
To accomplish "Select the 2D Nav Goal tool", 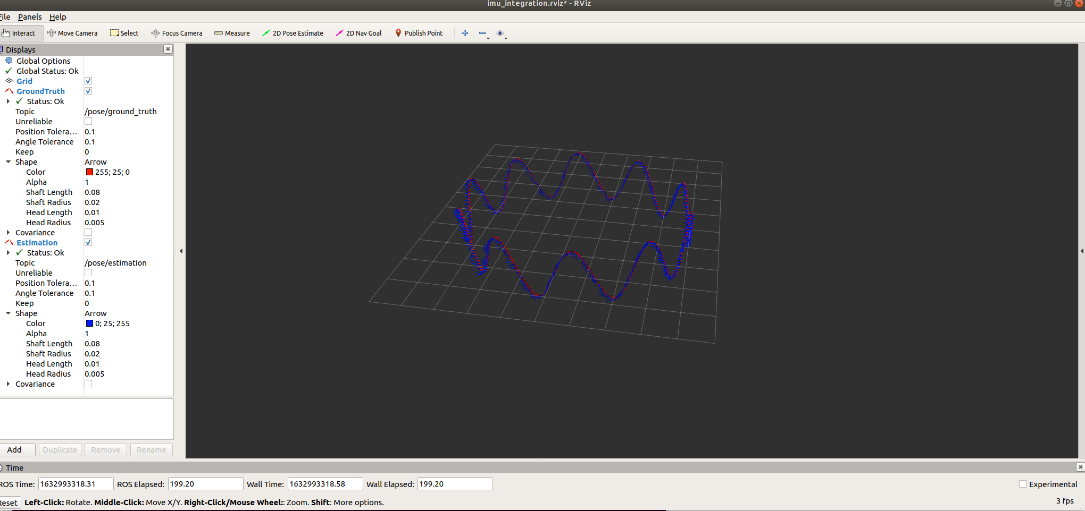I will 358,33.
